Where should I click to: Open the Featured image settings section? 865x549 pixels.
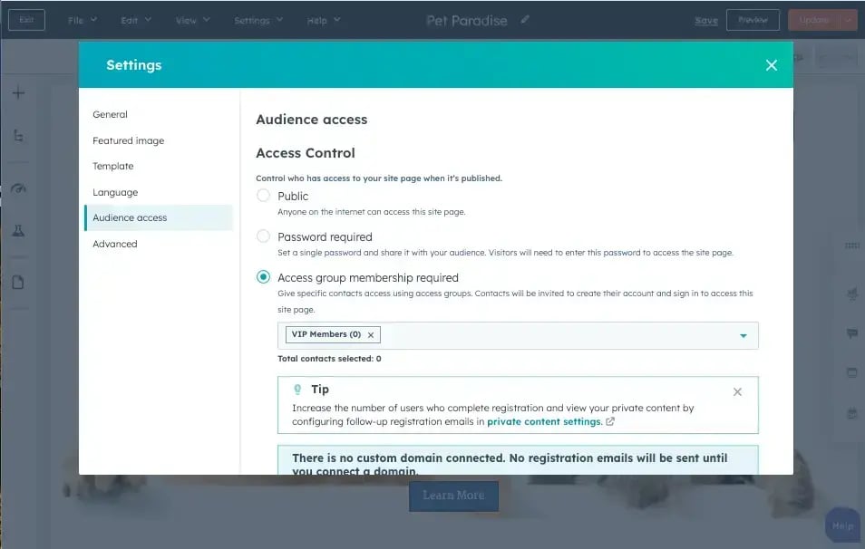pos(128,140)
